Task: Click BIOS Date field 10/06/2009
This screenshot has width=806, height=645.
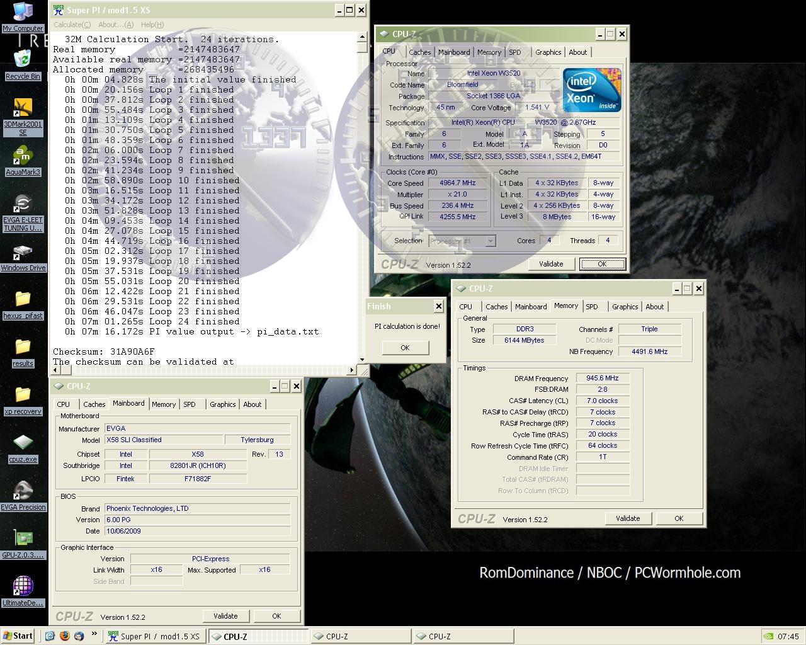Action: (197, 531)
